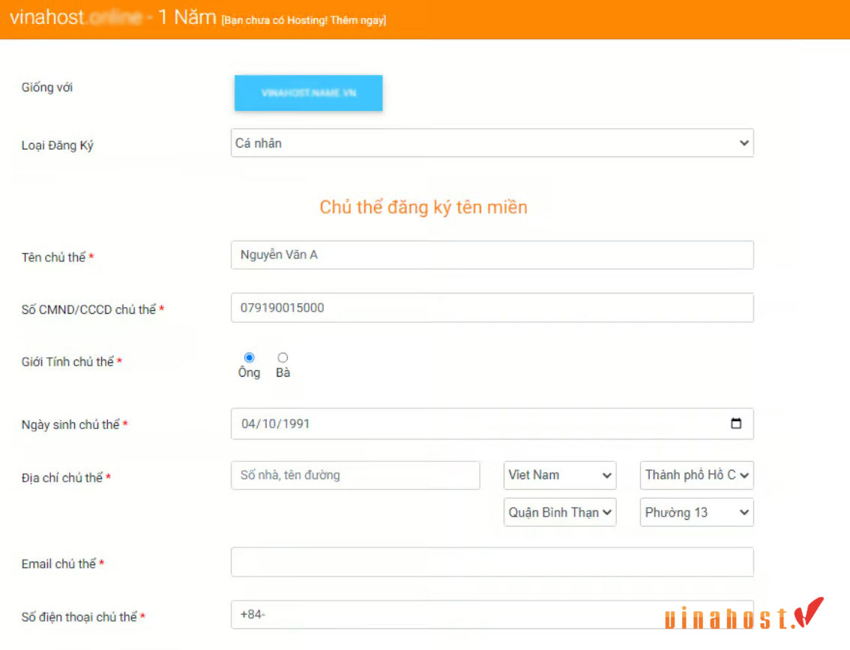Click the vinahost logo watermark
The height and width of the screenshot is (650, 850).
tap(742, 615)
